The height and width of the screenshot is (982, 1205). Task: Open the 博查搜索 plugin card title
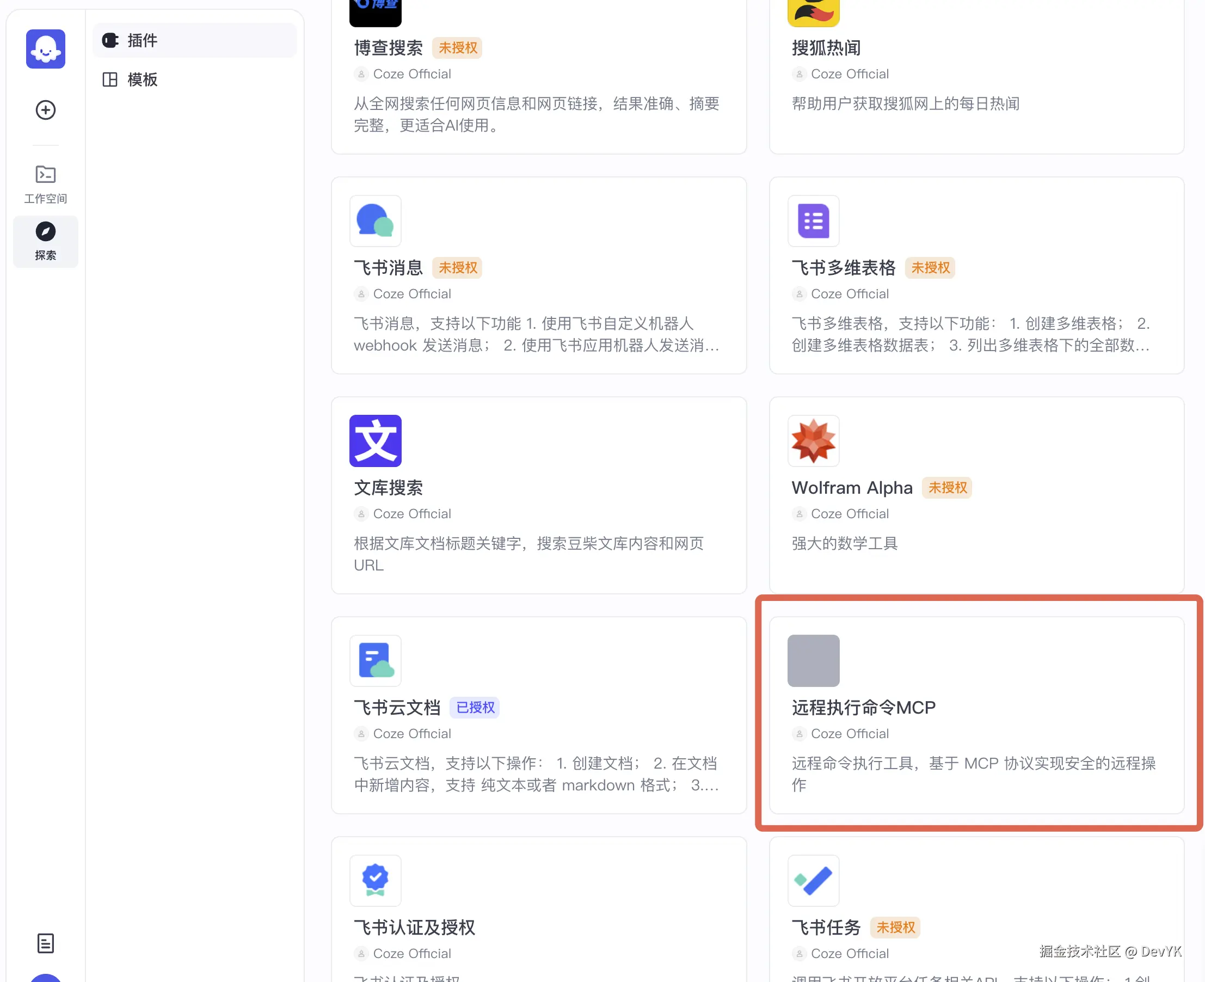coord(388,48)
